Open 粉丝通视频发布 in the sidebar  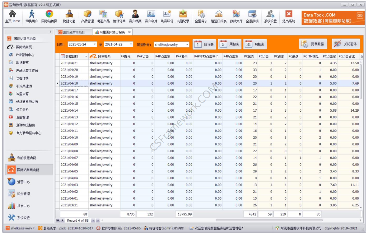point(23,101)
